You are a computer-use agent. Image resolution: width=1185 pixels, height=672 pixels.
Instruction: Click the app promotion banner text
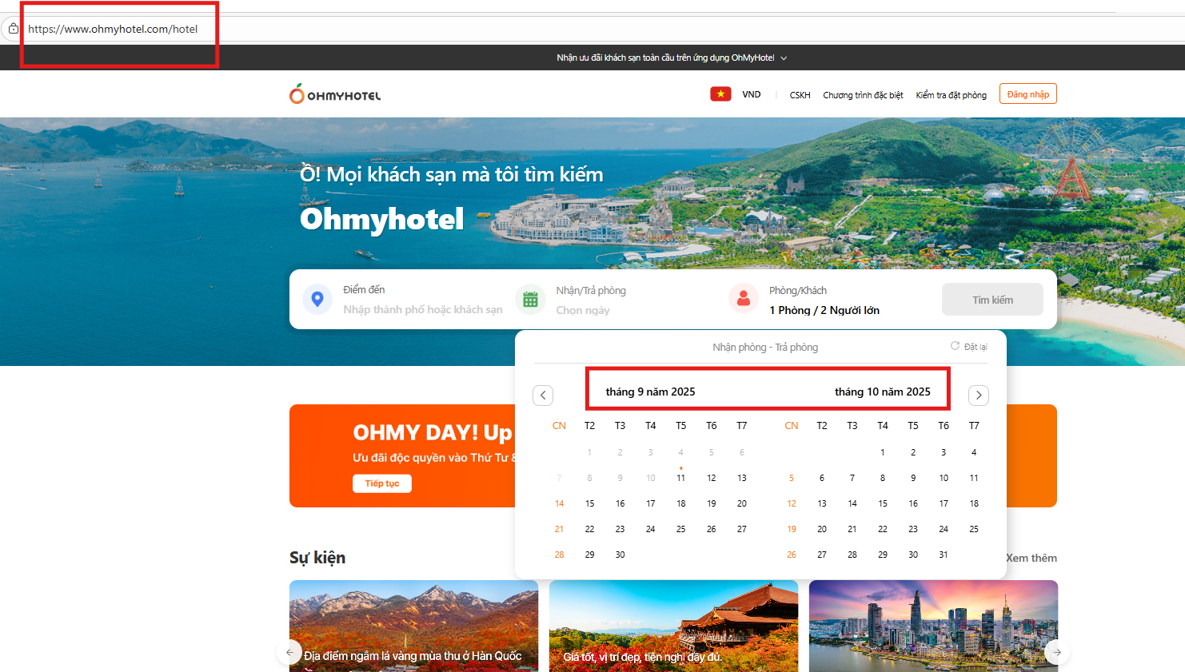point(665,58)
